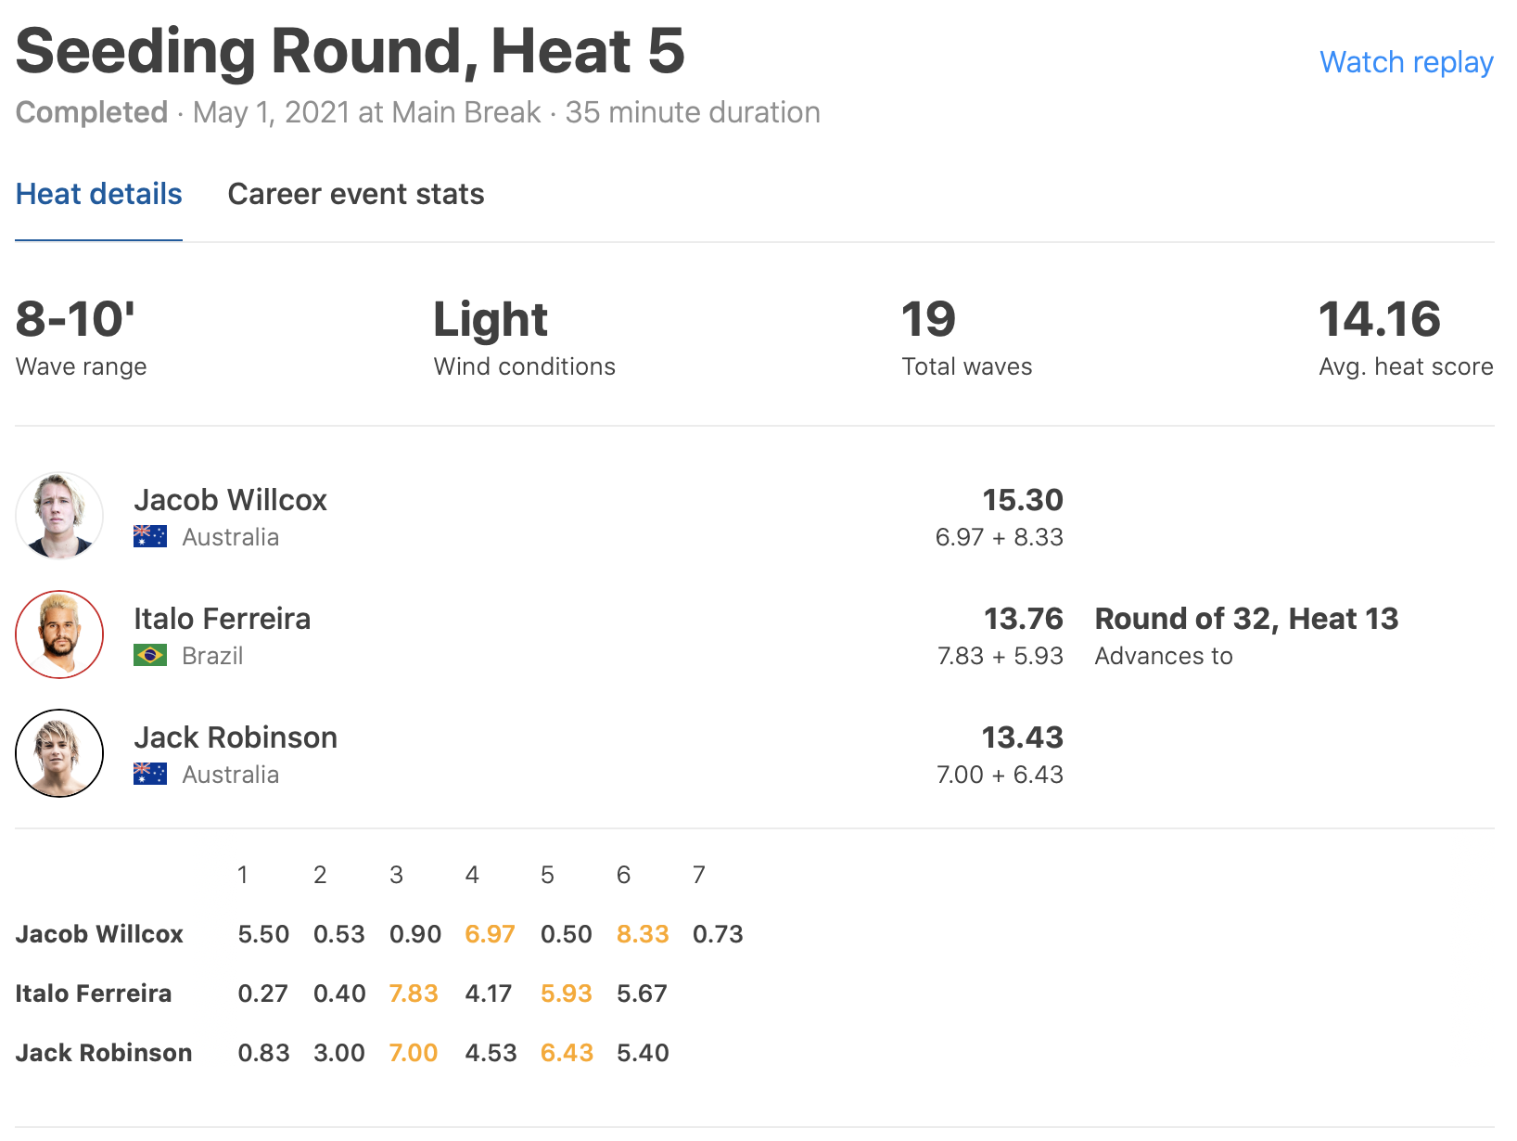This screenshot has width=1517, height=1141.
Task: Open Round of 32, Heat 13 link
Action: click(1246, 619)
